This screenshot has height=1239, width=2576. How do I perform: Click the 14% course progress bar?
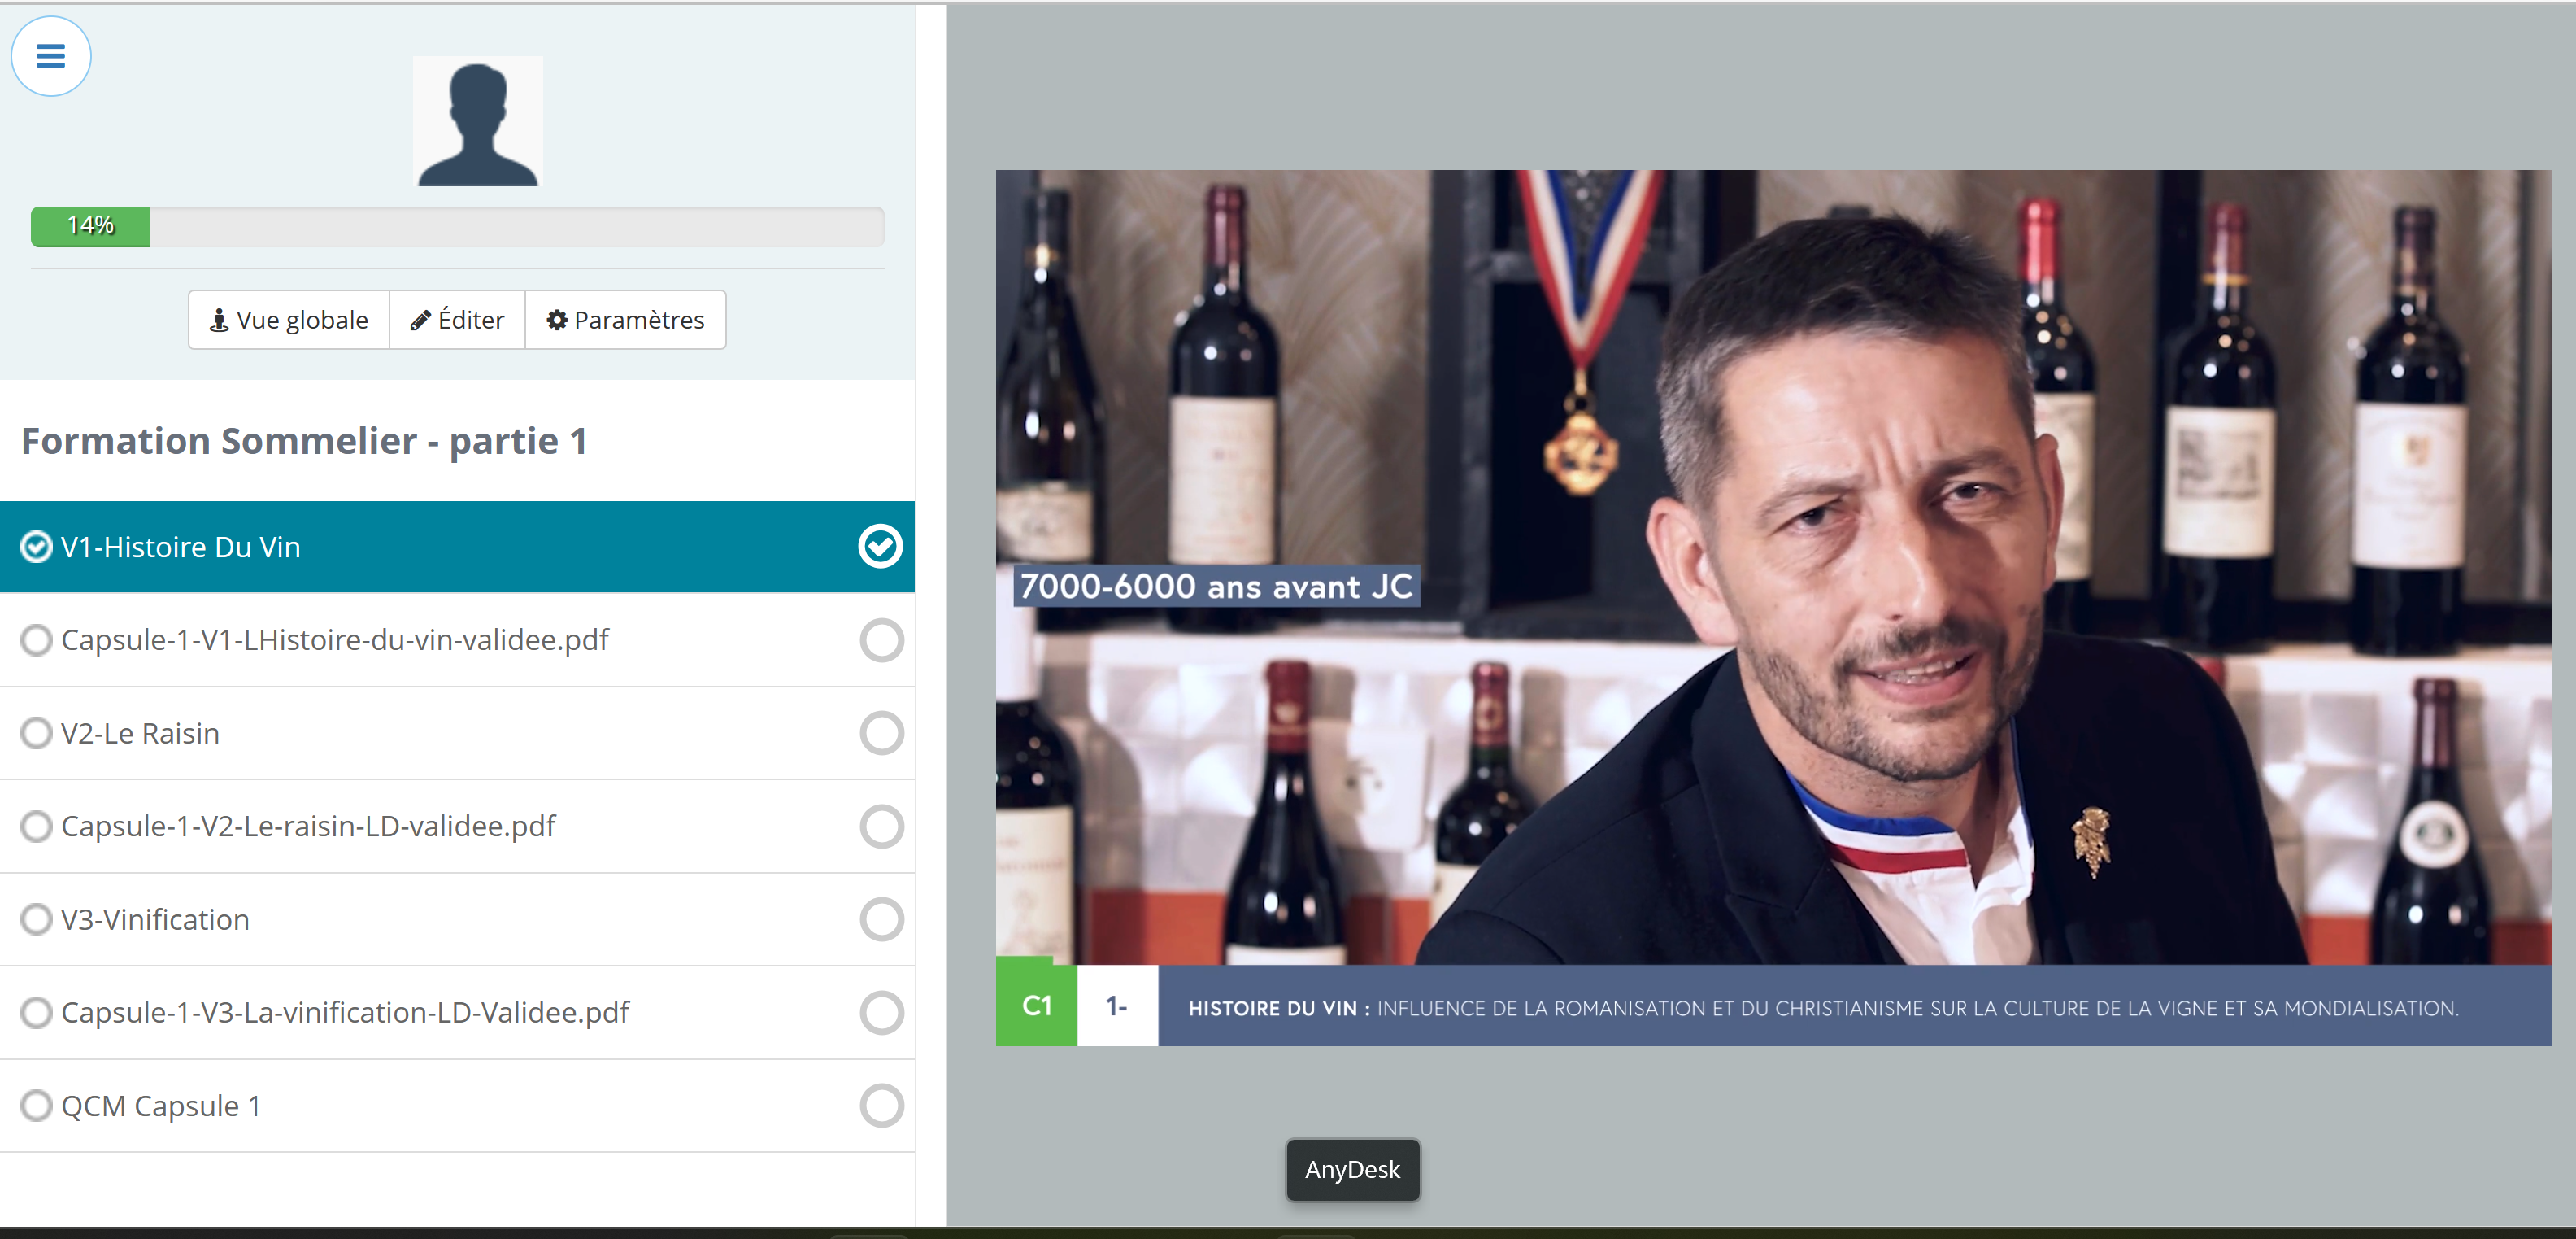click(x=457, y=227)
